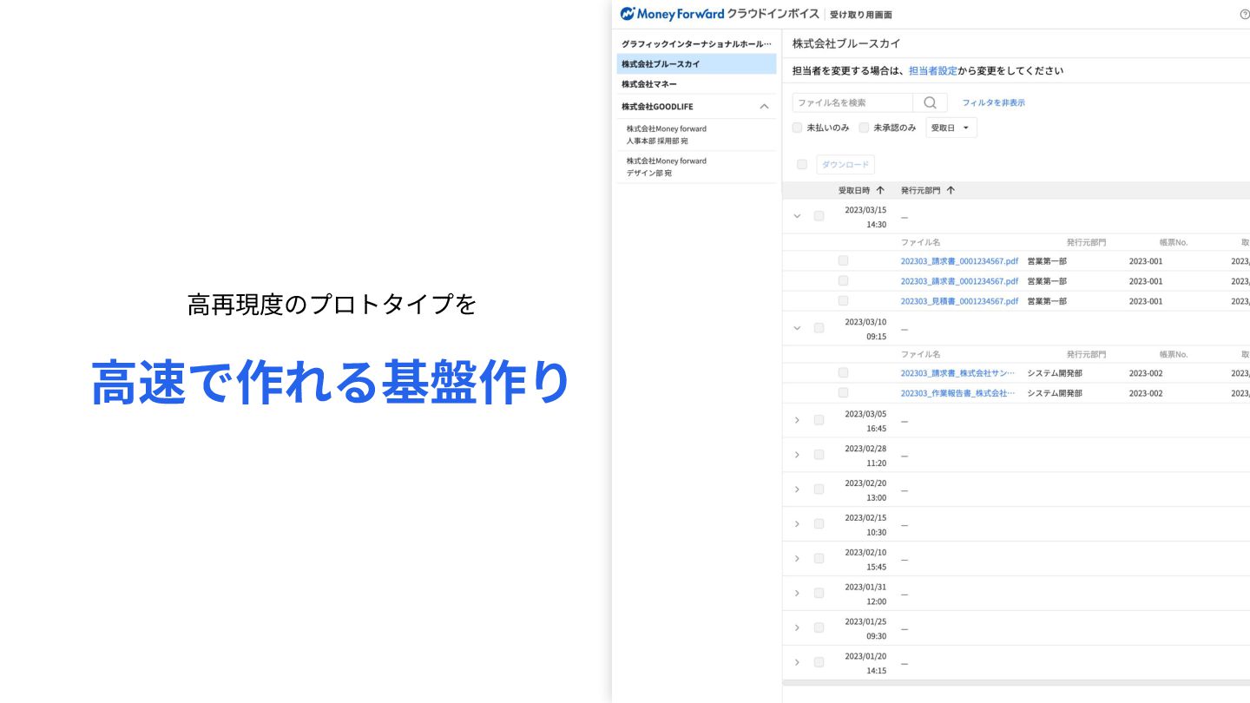Check the select-all box beside ダウンロード
Viewport: 1250px width, 703px height.
801,164
